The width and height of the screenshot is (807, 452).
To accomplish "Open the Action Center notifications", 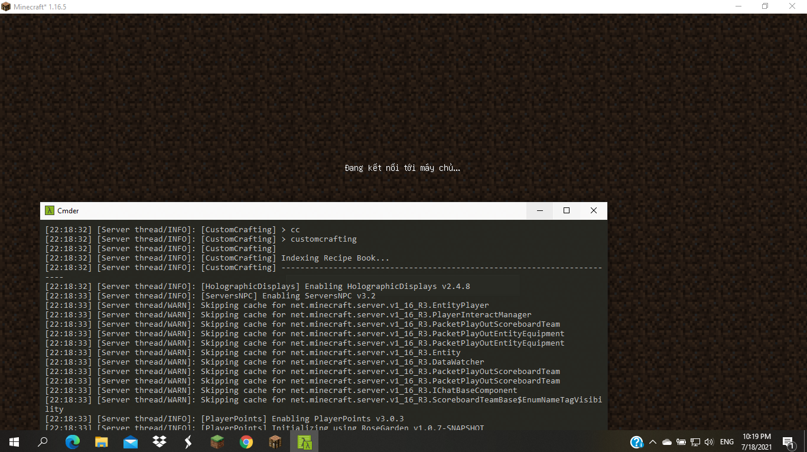I will coord(788,442).
